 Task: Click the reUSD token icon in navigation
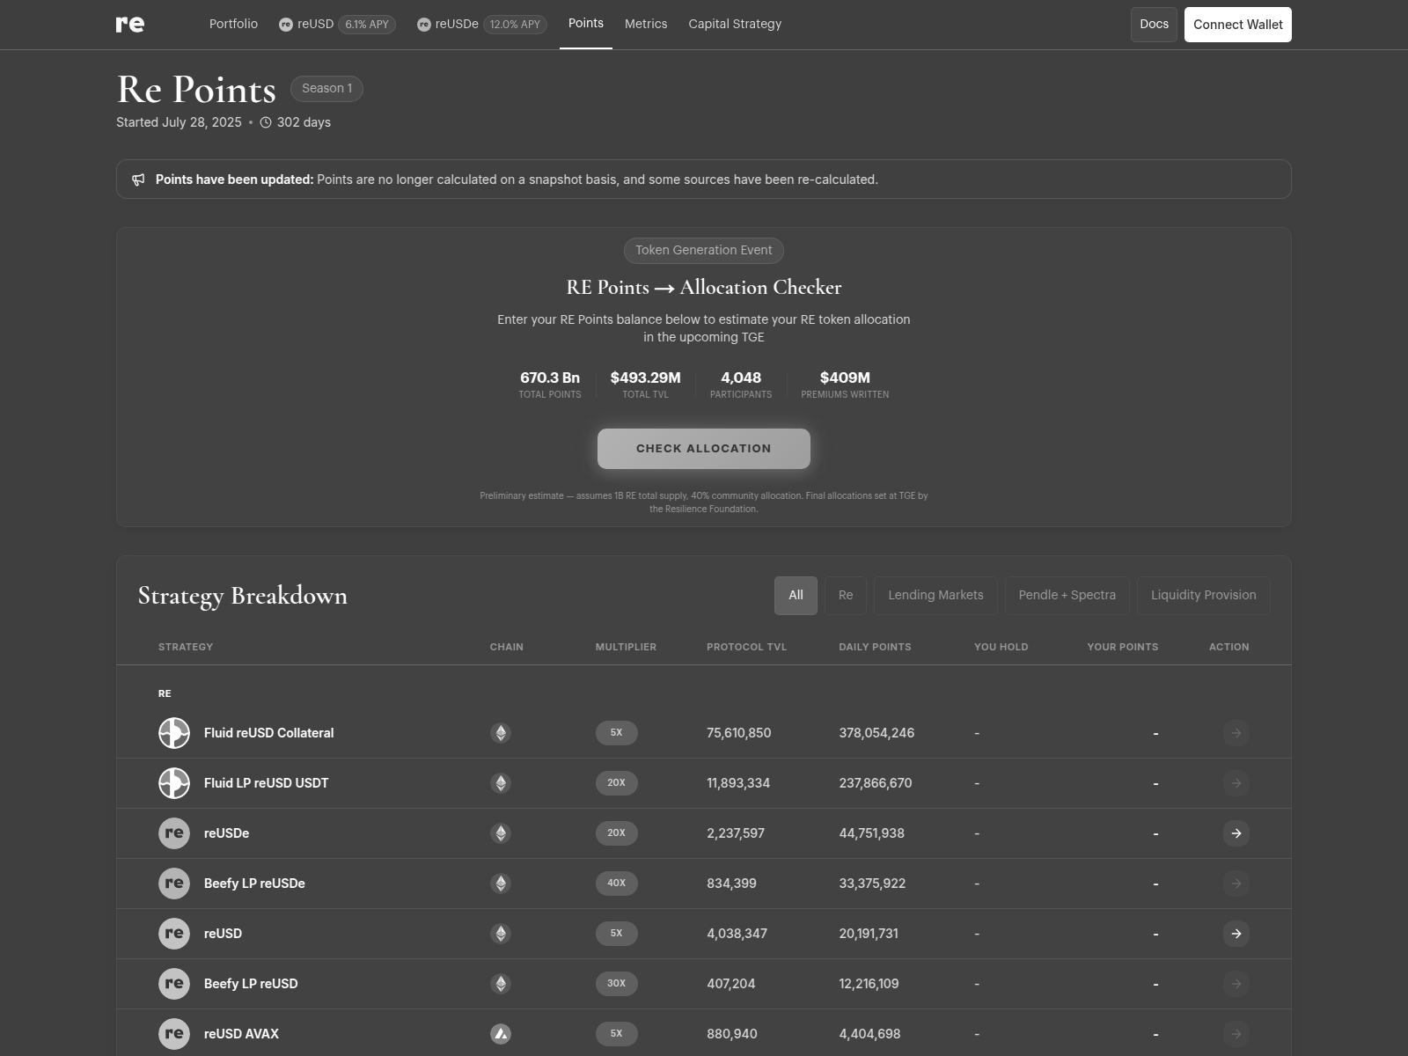pos(286,25)
